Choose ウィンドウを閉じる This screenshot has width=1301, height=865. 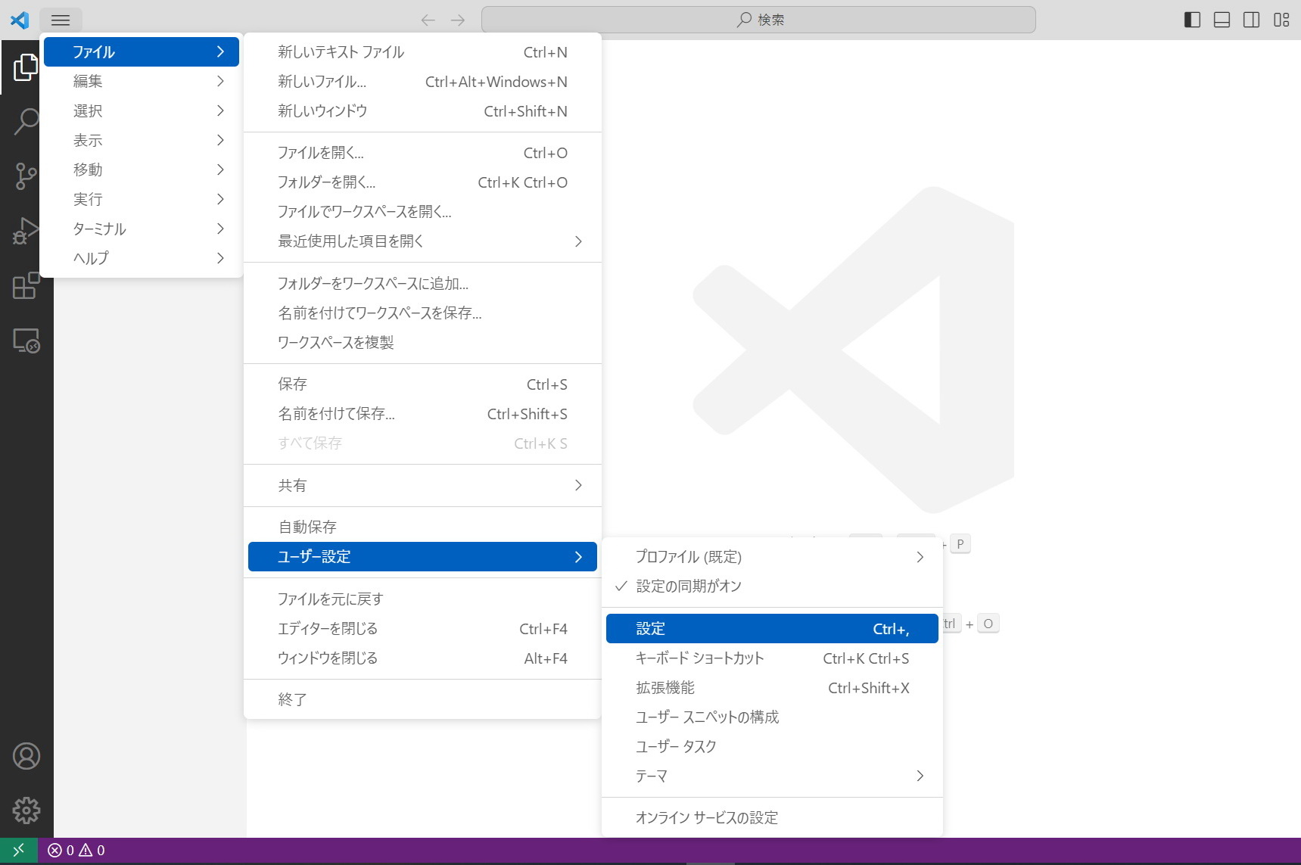coord(422,658)
